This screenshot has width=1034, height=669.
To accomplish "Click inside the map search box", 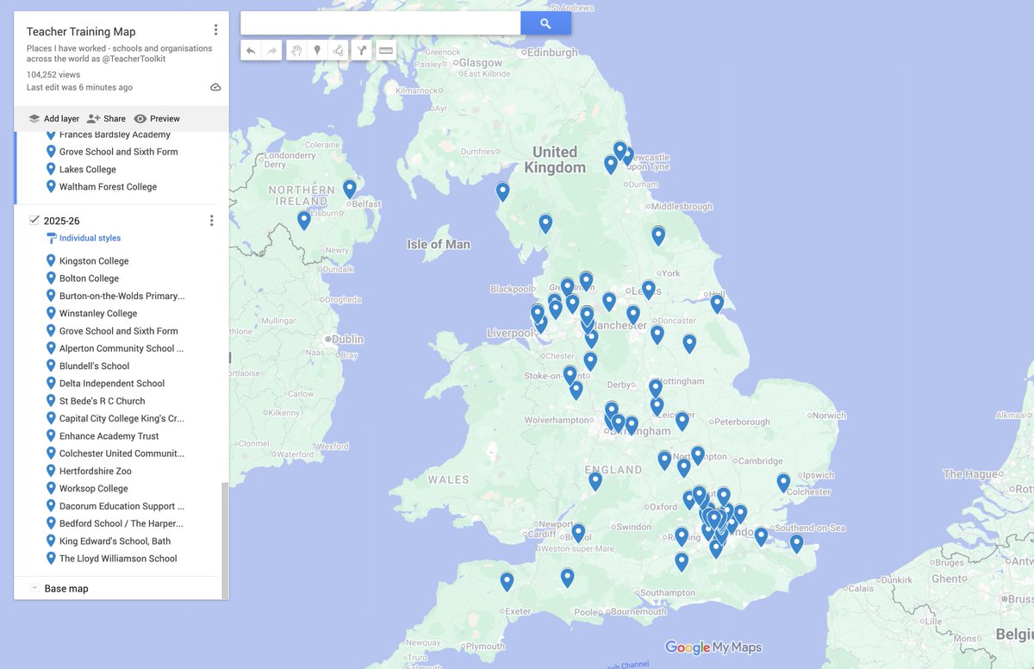I will tap(380, 23).
